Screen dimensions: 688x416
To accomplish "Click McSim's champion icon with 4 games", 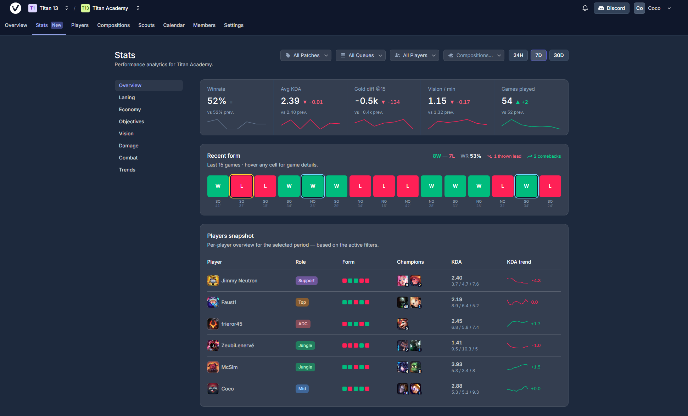I will [x=403, y=367].
